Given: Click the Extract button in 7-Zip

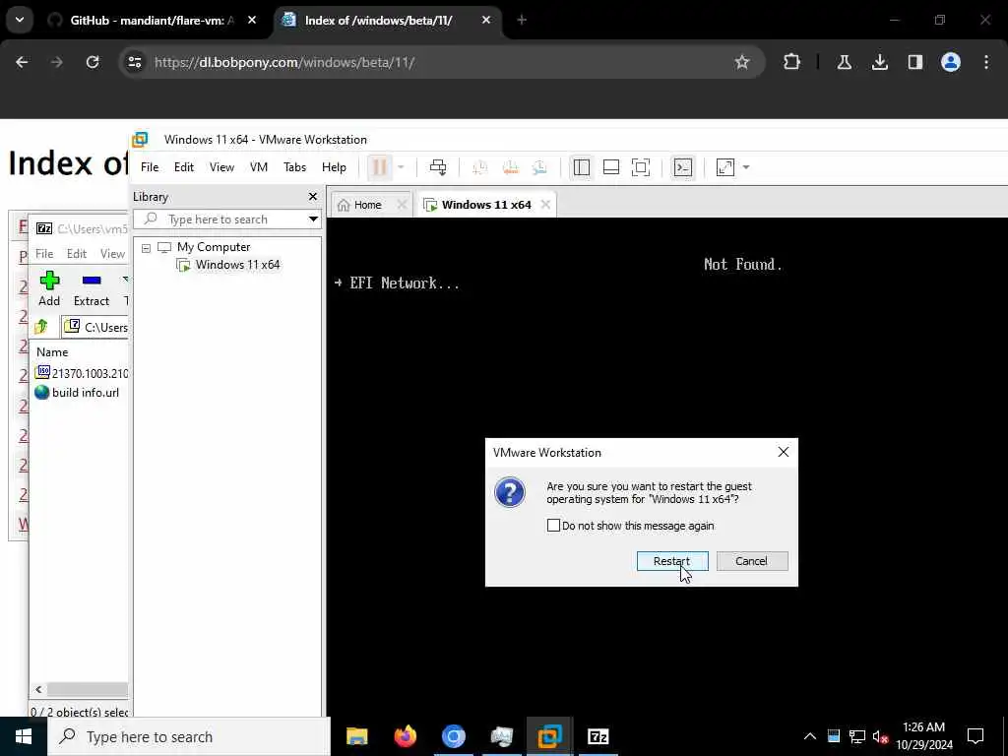Looking at the screenshot, I should tap(92, 288).
